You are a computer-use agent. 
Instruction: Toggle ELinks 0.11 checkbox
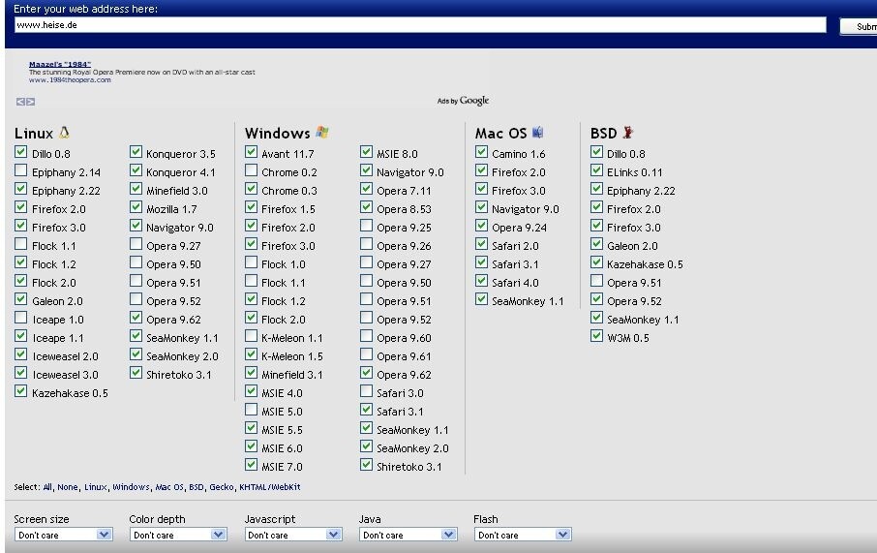[597, 170]
